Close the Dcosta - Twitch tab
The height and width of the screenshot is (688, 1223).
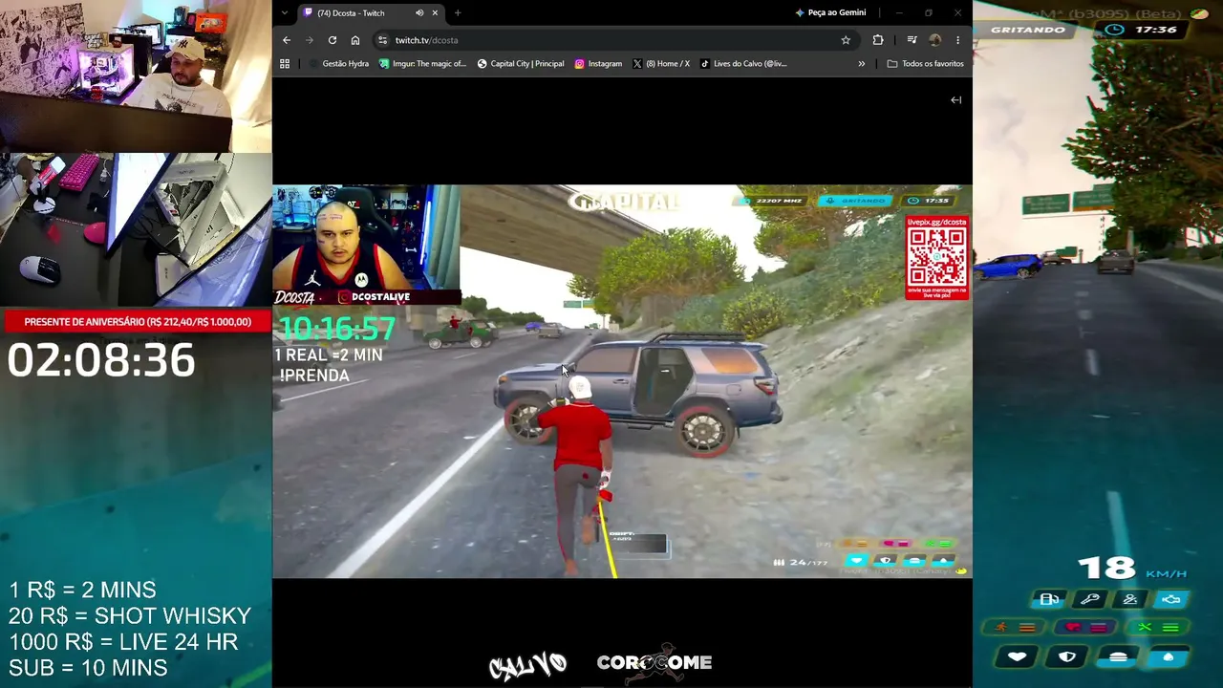click(x=435, y=12)
